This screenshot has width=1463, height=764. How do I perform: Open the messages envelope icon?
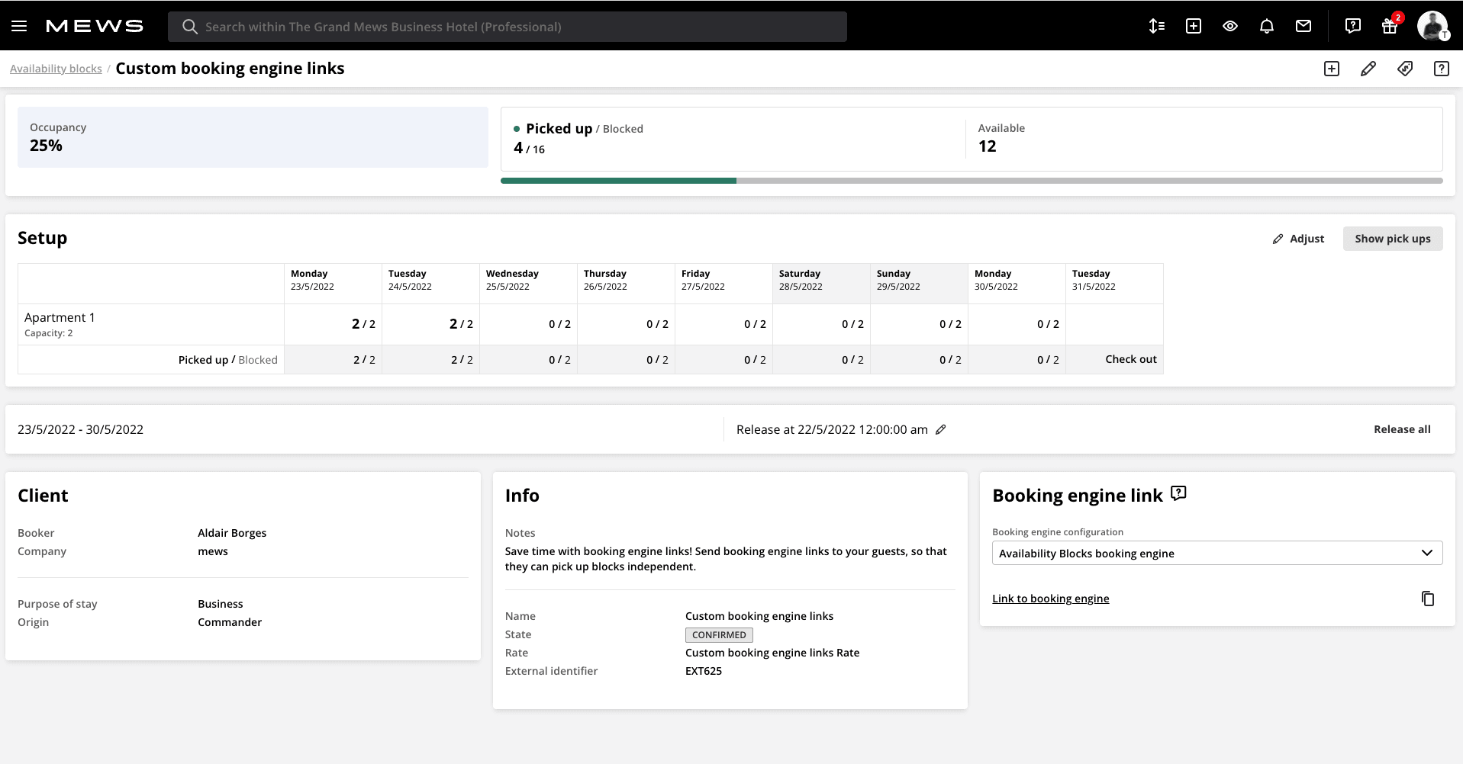pos(1303,26)
